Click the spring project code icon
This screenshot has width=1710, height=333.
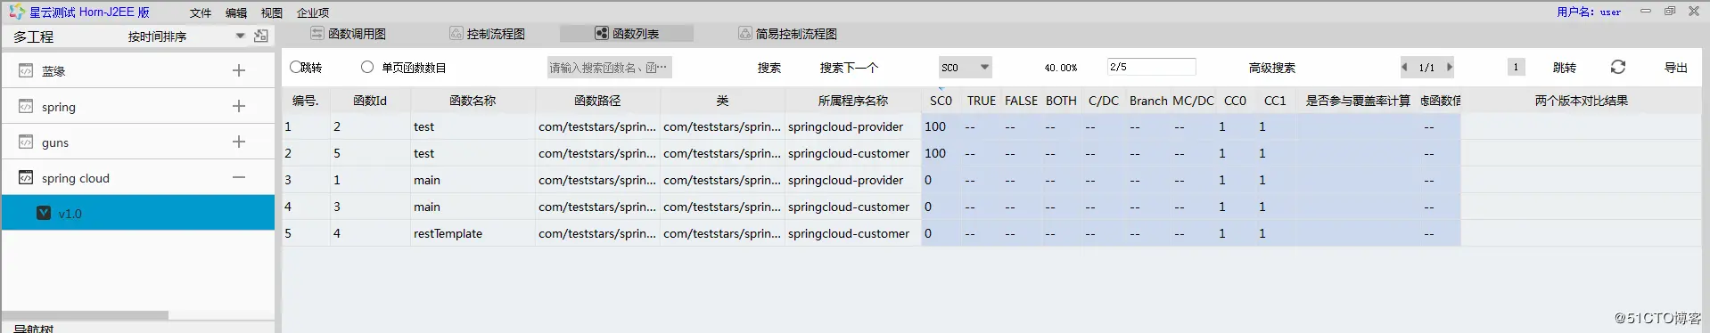(x=26, y=106)
